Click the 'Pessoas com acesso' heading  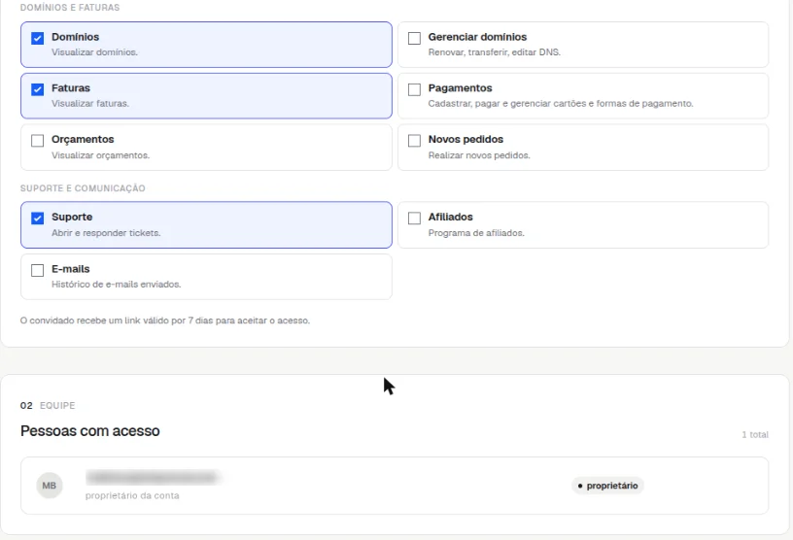point(90,431)
